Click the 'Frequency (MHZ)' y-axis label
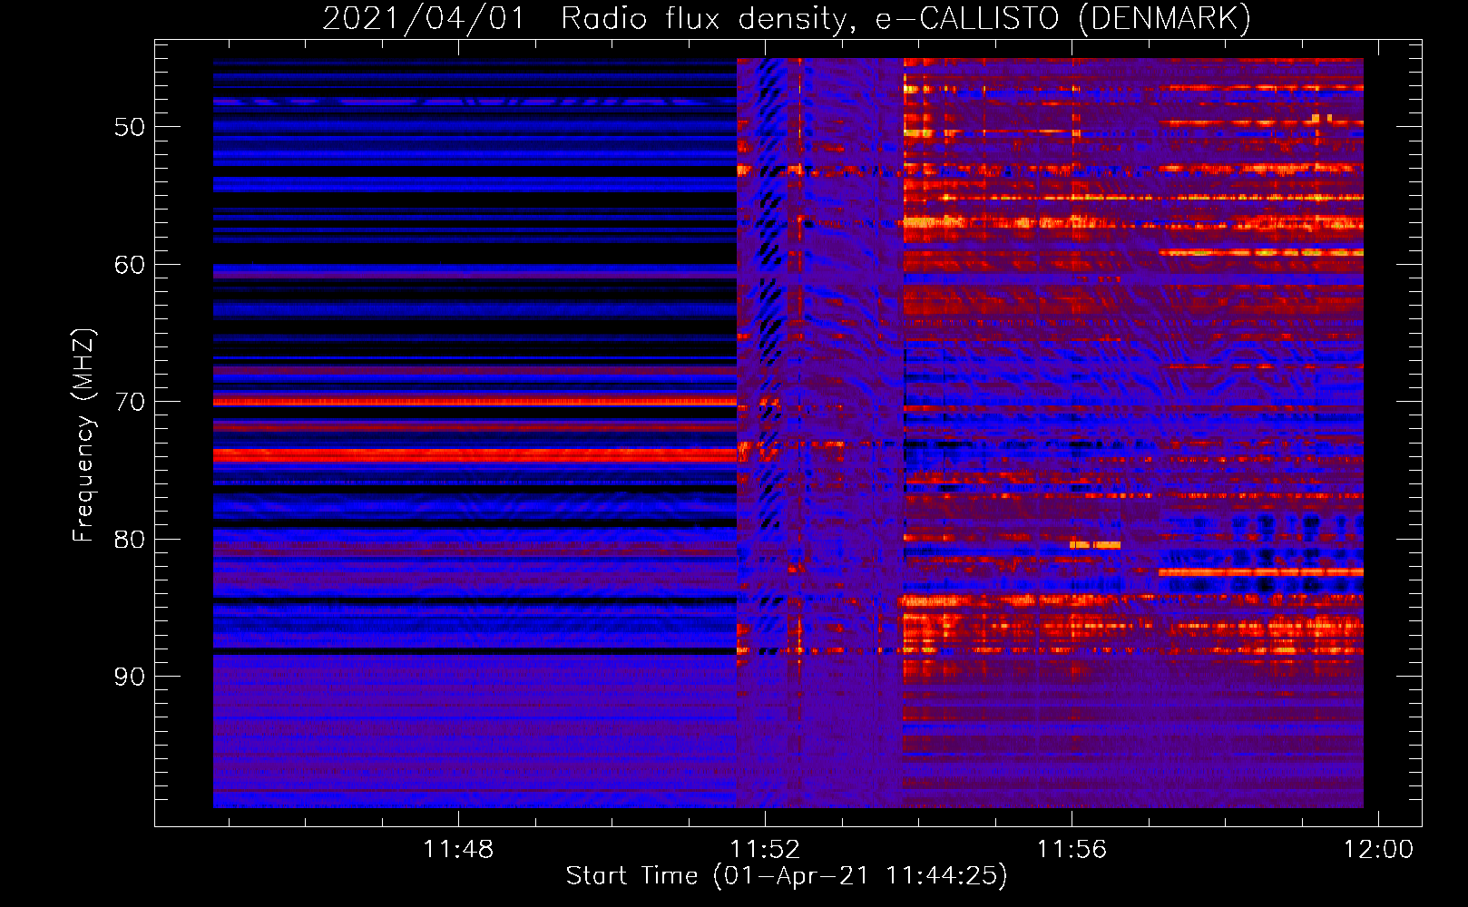Image resolution: width=1468 pixels, height=907 pixels. [x=83, y=435]
